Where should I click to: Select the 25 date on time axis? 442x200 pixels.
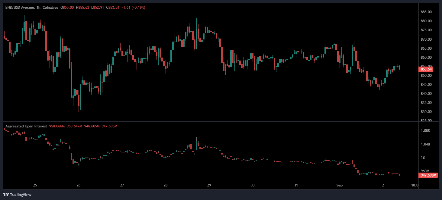click(x=35, y=185)
